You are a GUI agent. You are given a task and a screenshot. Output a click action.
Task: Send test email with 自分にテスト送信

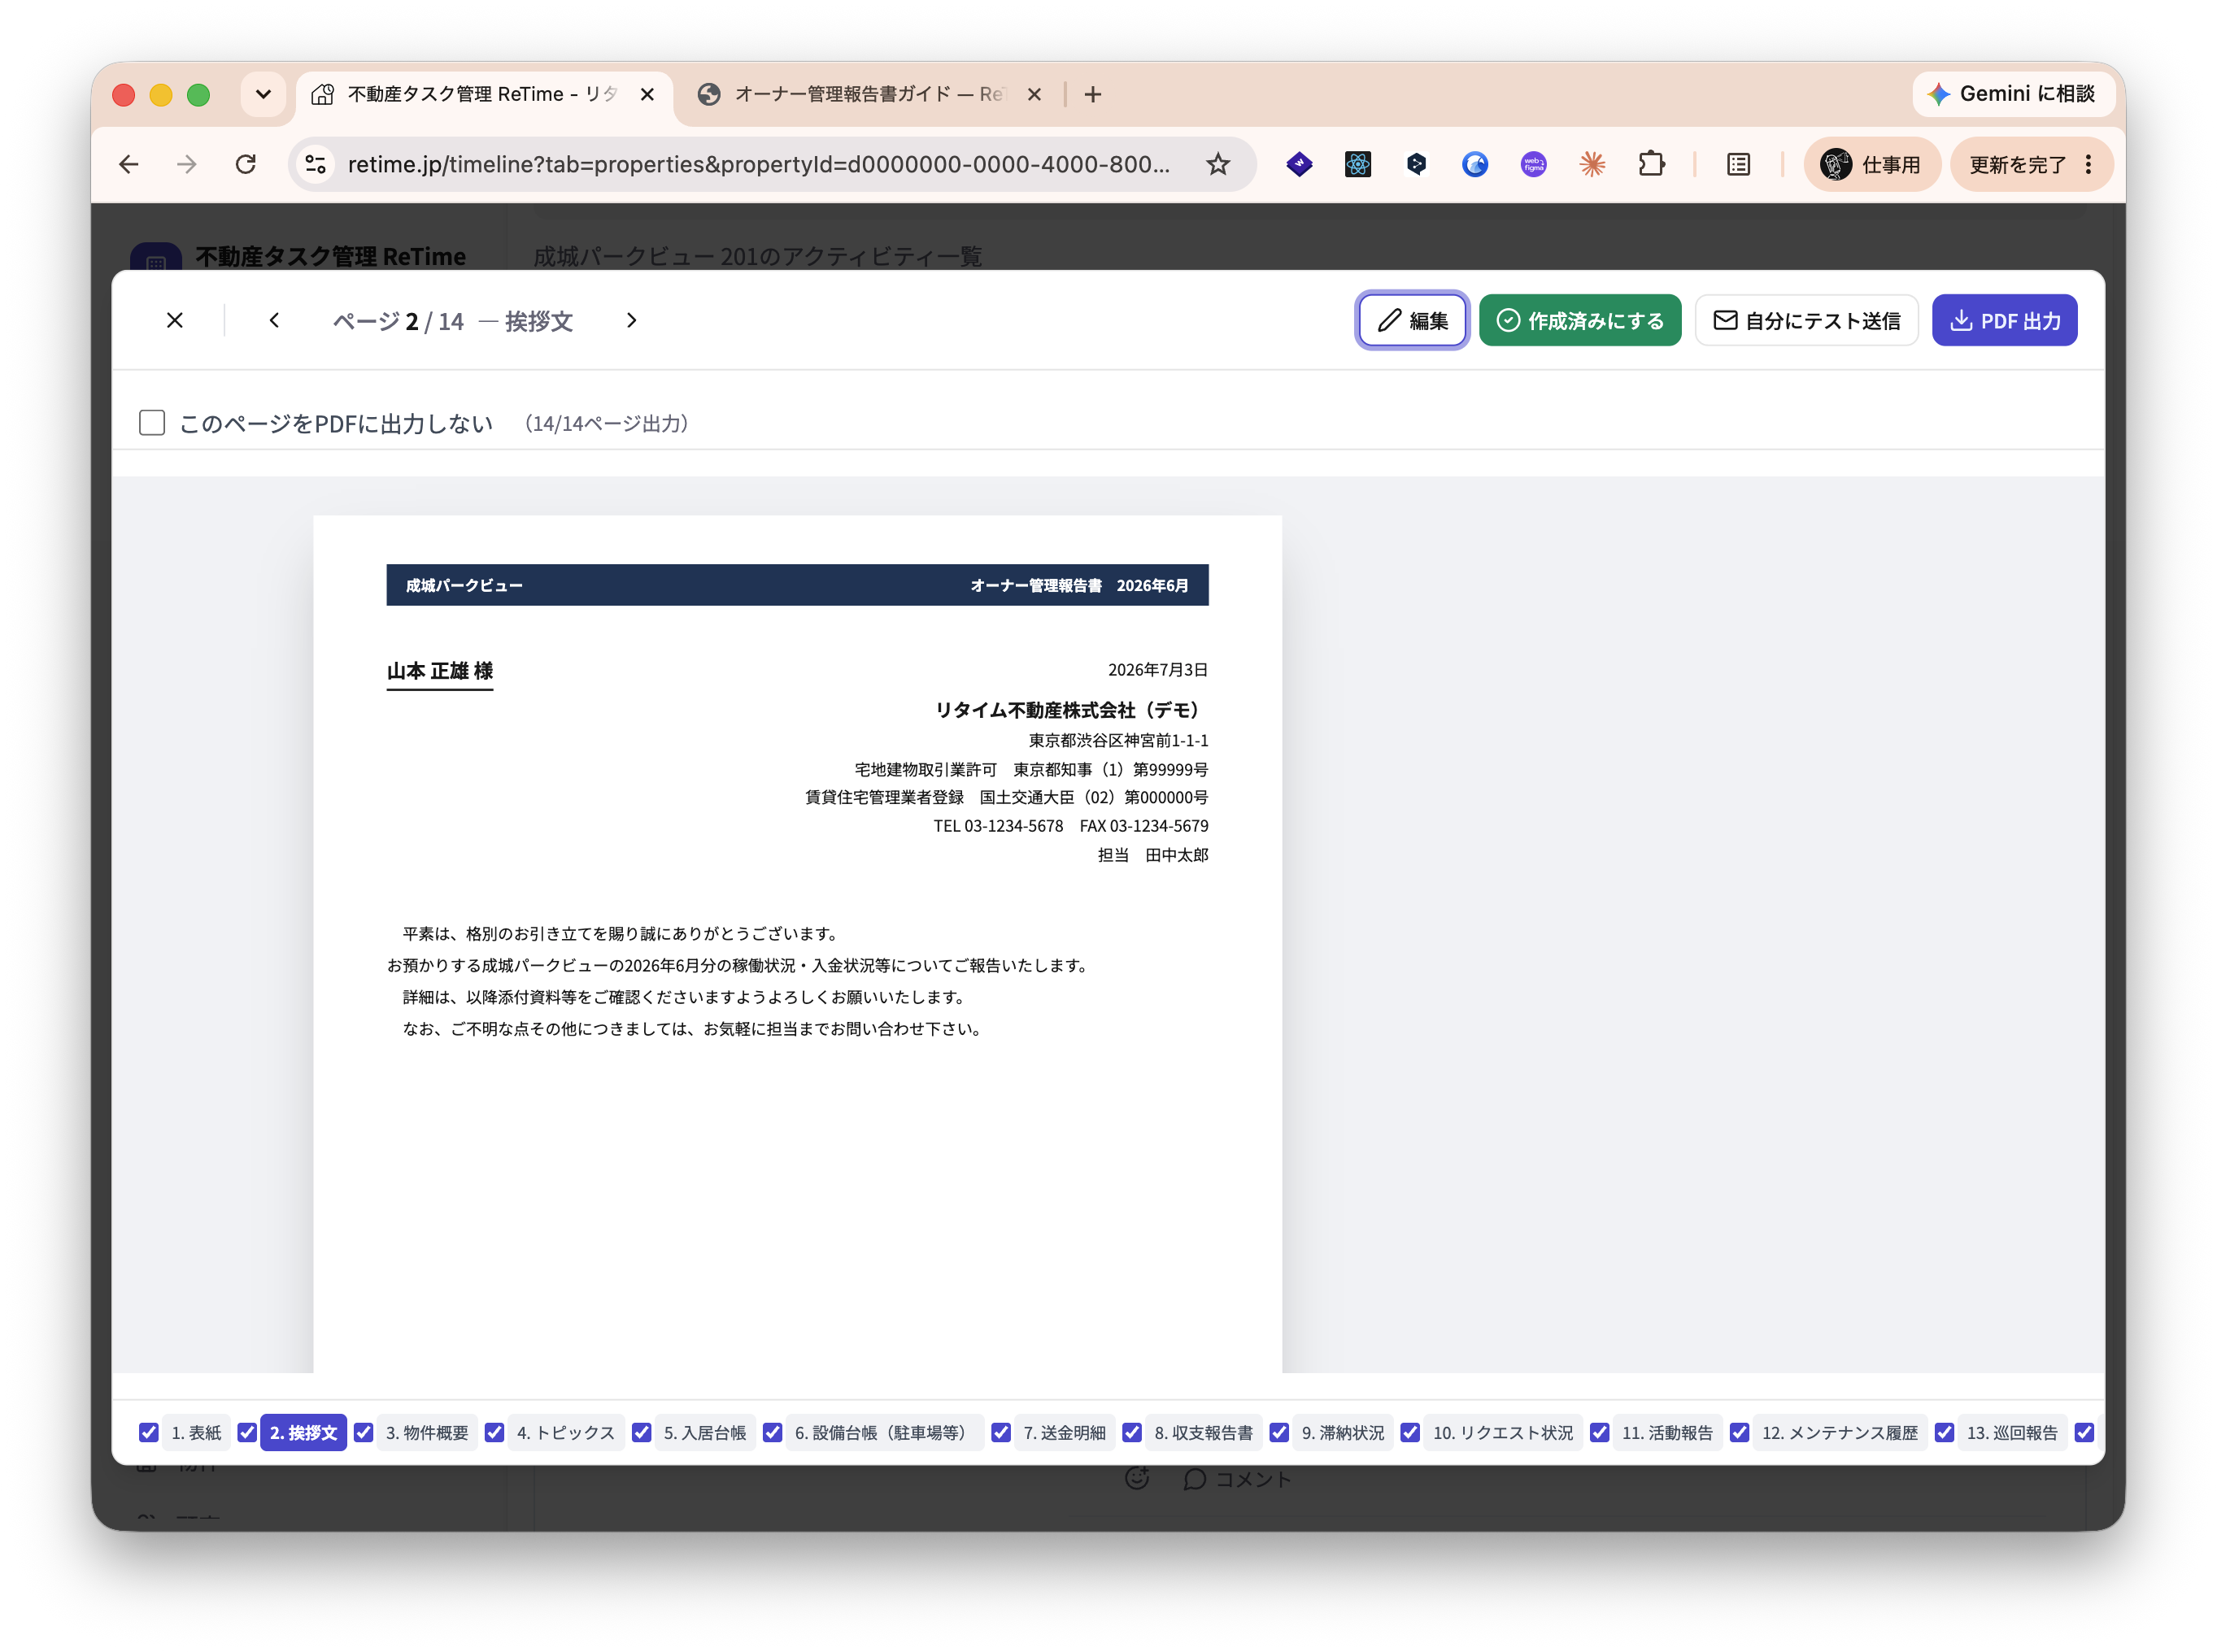pos(1805,320)
